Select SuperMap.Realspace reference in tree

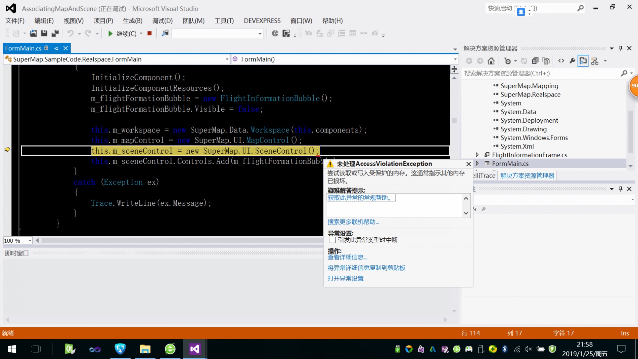point(530,94)
